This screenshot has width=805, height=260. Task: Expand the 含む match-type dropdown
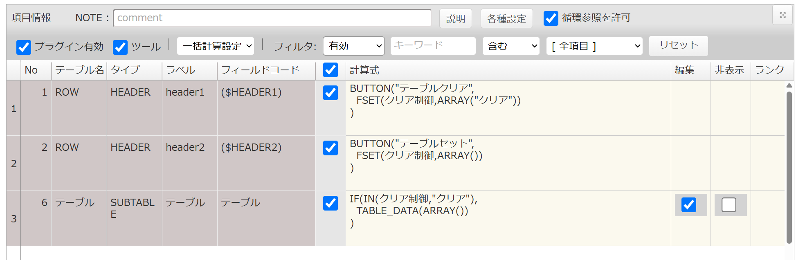click(511, 46)
